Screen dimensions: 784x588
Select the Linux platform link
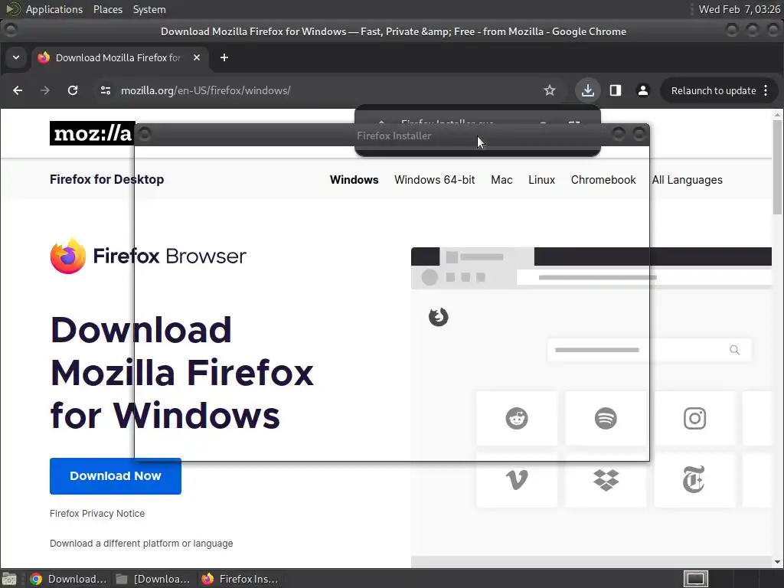[x=541, y=179]
